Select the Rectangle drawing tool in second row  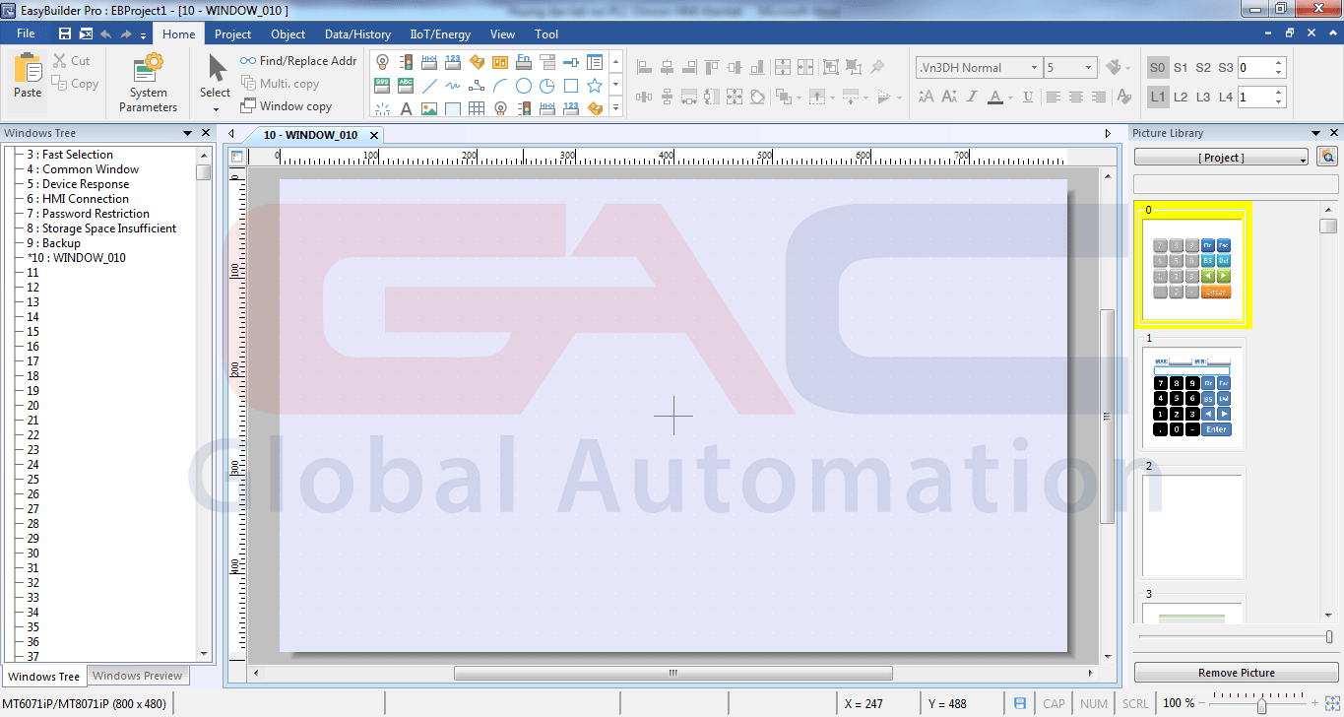pyautogui.click(x=571, y=86)
